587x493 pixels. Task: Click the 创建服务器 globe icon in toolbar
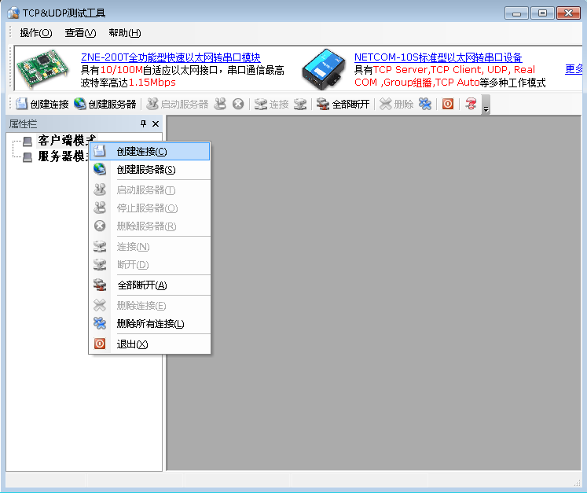pos(79,104)
